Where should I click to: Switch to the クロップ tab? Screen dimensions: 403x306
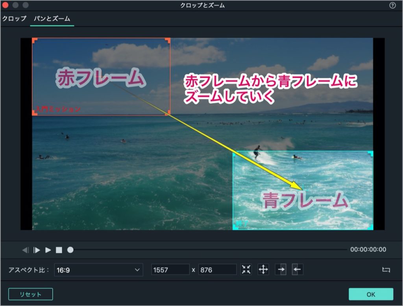click(14, 19)
